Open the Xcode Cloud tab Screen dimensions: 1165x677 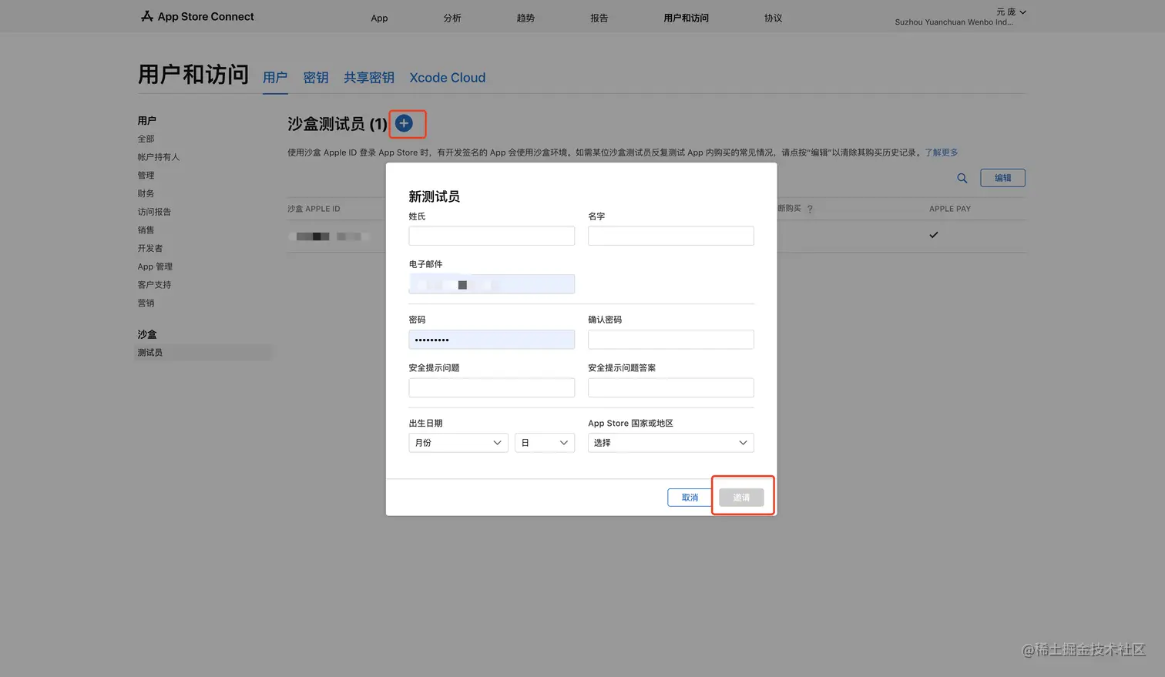pos(447,78)
